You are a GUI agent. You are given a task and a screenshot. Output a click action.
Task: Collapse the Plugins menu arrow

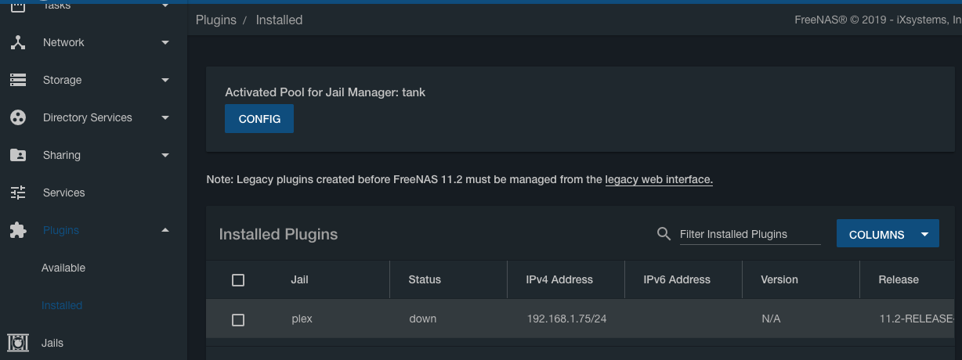pyautogui.click(x=165, y=230)
